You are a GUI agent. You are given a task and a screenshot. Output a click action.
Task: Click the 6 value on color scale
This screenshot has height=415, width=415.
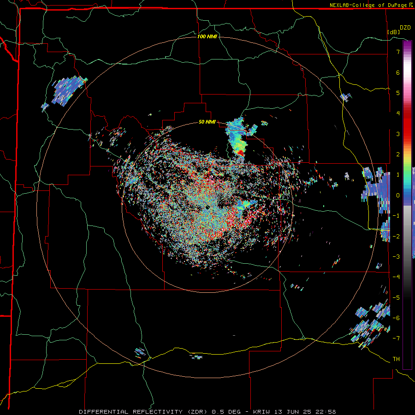pos(398,72)
